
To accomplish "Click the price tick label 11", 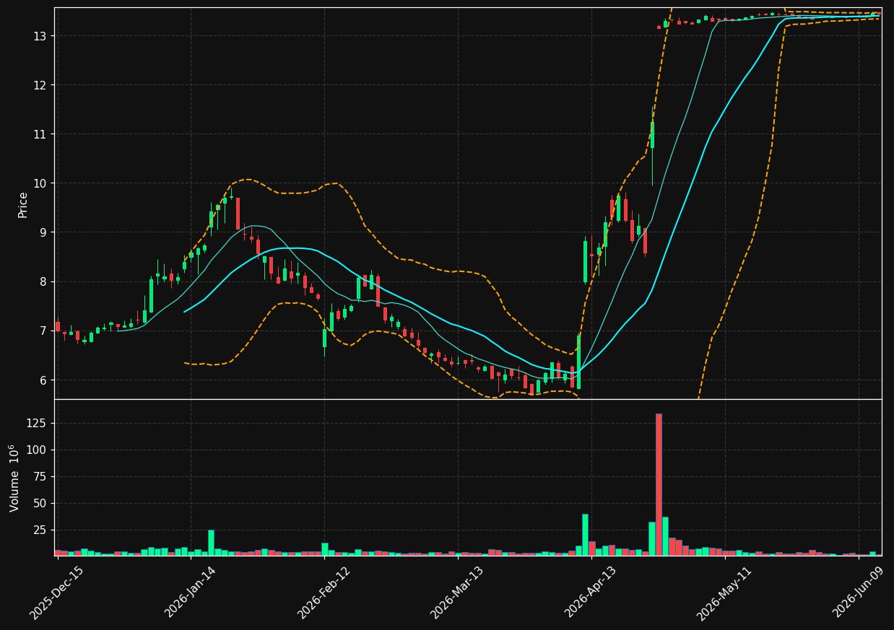I will click(40, 134).
